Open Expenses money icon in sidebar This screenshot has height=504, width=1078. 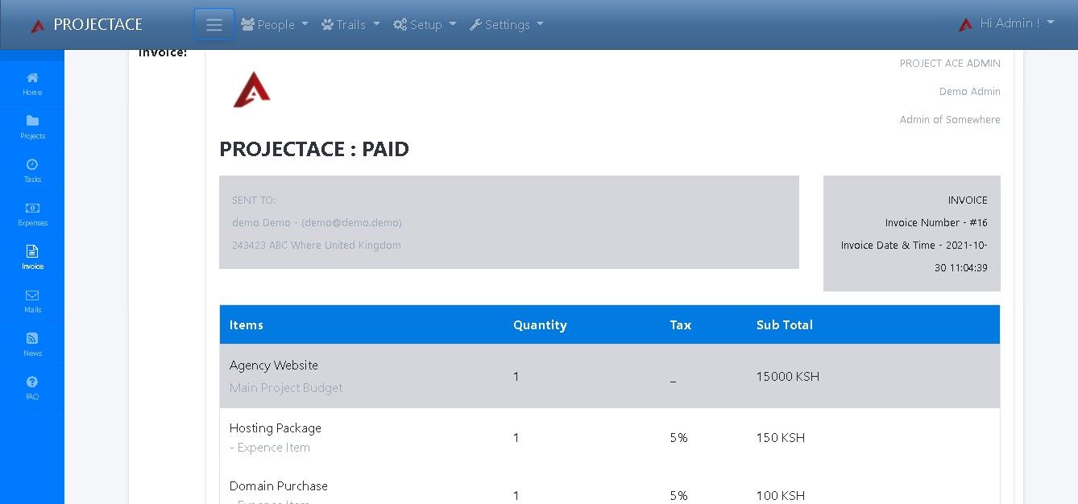tap(32, 209)
